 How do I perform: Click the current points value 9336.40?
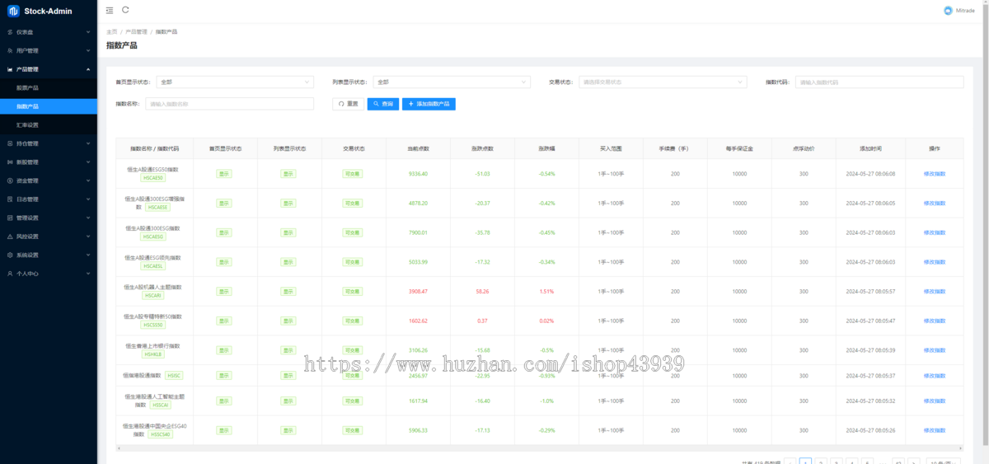pyautogui.click(x=418, y=174)
